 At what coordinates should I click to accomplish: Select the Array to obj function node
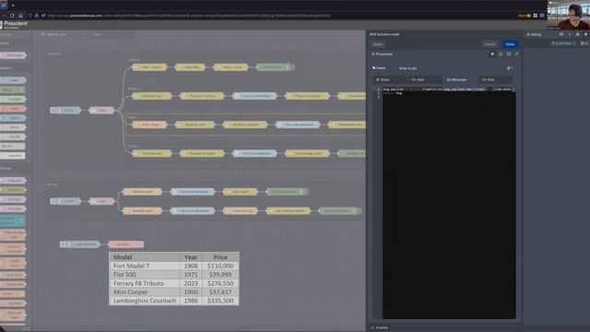pos(149,125)
